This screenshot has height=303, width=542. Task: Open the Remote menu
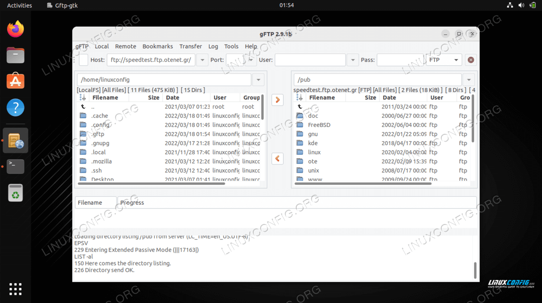pos(126,46)
